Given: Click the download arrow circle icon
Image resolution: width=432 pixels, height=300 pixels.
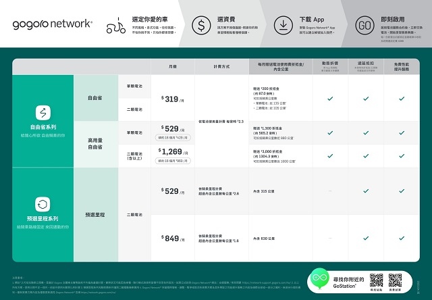Looking at the screenshot, I should point(283,25).
